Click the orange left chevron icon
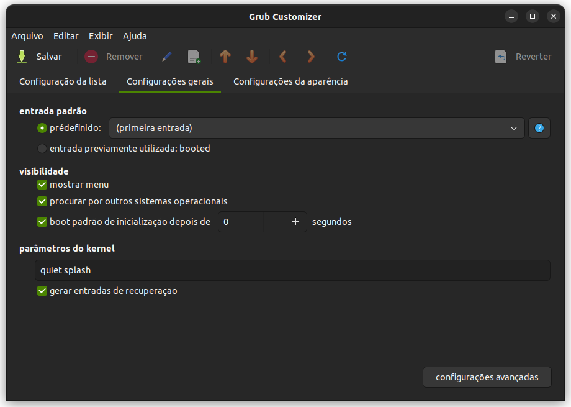 (x=283, y=57)
